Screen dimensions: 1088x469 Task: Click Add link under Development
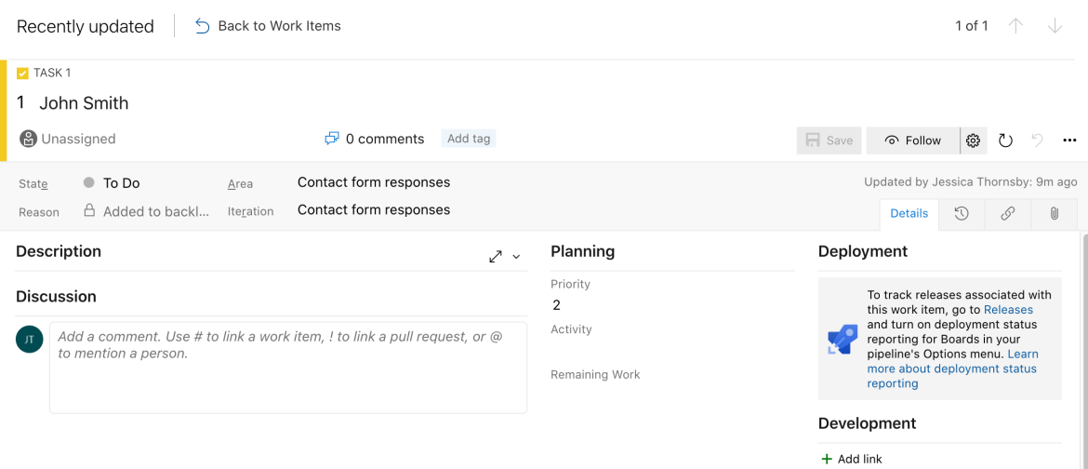[851, 459]
